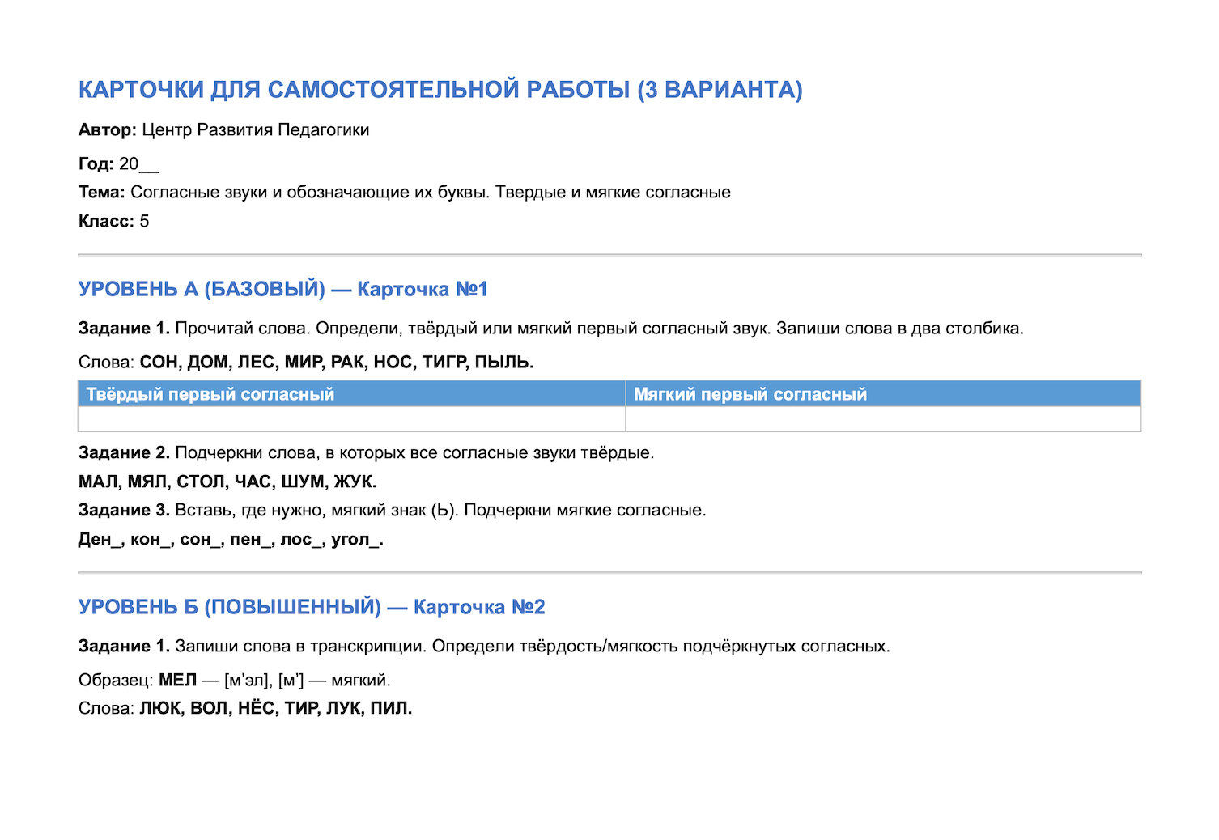The height and width of the screenshot is (840, 1219).
Task: Click the main title КАРТОЧКИ ДЛЯ САМОСТОЯТЕЛЬНОЙ РАБОТЫ
Action: [440, 89]
